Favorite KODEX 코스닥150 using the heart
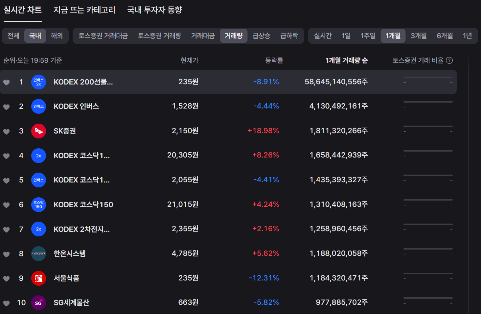The width and height of the screenshot is (481, 314). (6, 205)
